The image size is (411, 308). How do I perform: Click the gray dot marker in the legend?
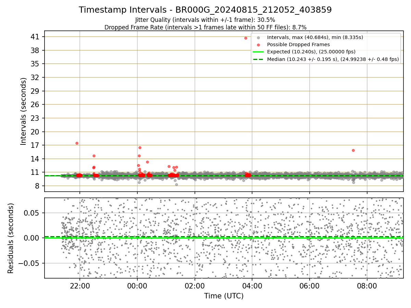coord(259,38)
